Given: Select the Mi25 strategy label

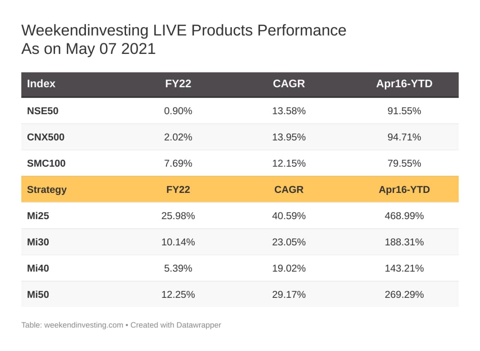Looking at the screenshot, I should [x=37, y=216].
